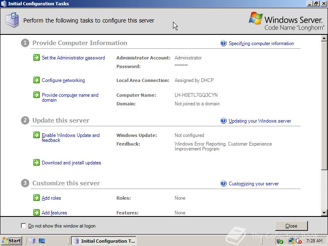Click help icon next to Updating your Windows server

coord(223,121)
